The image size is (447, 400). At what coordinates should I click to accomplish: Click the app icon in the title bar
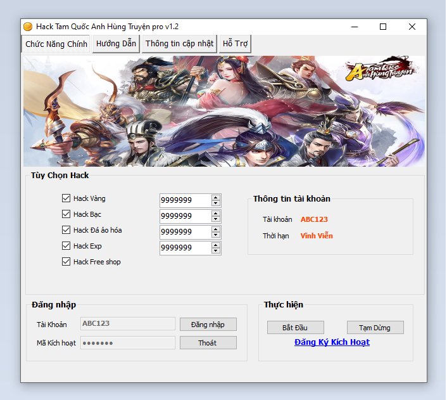(x=28, y=27)
